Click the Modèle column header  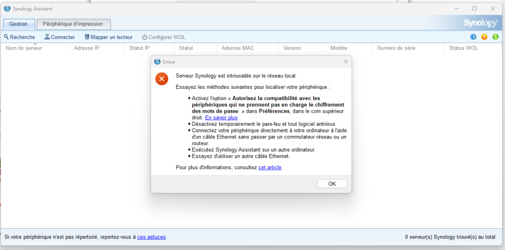click(x=349, y=48)
